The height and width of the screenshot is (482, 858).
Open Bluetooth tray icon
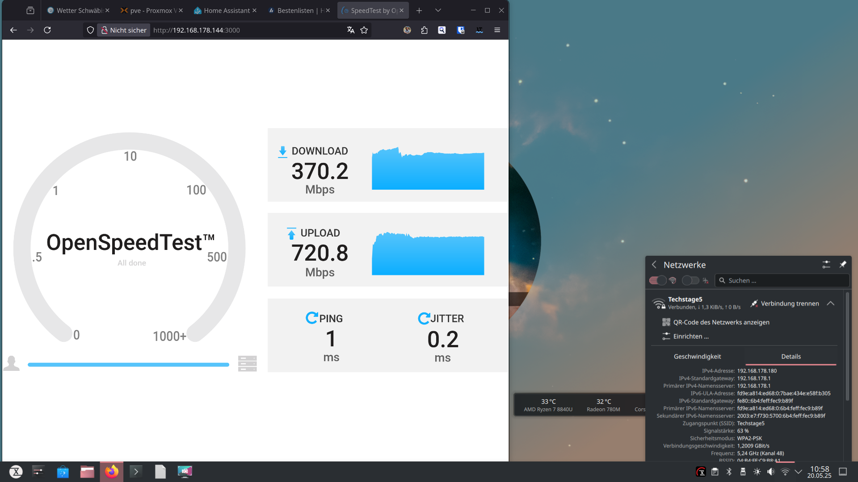click(x=729, y=472)
